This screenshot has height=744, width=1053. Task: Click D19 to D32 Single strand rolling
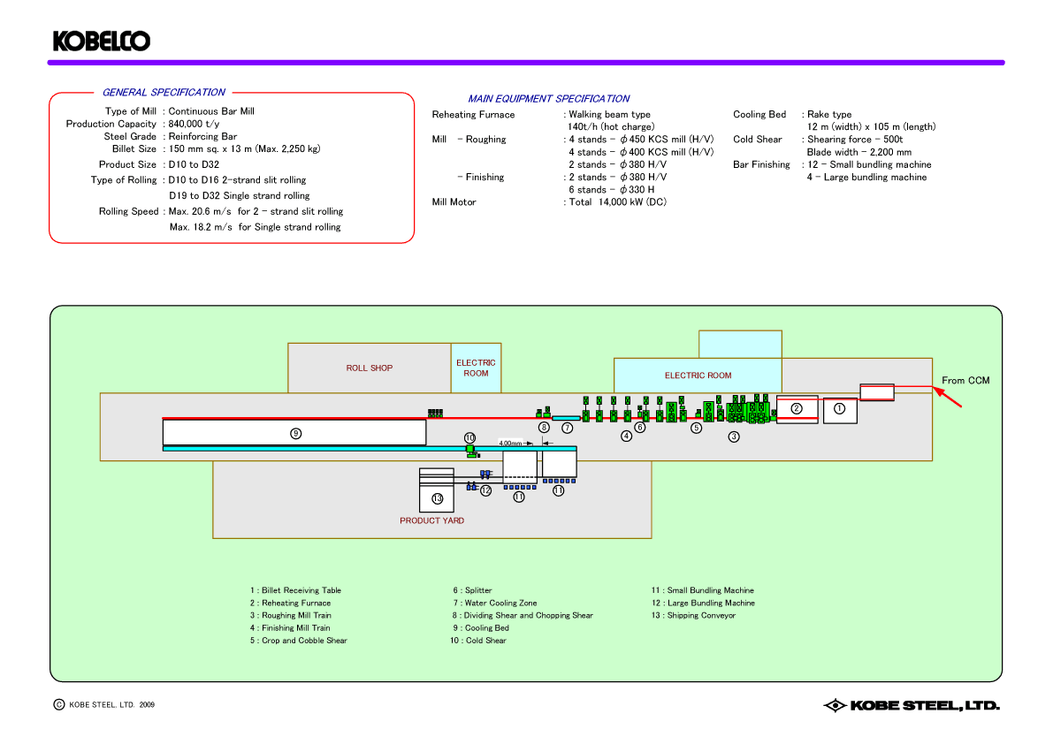coord(239,196)
